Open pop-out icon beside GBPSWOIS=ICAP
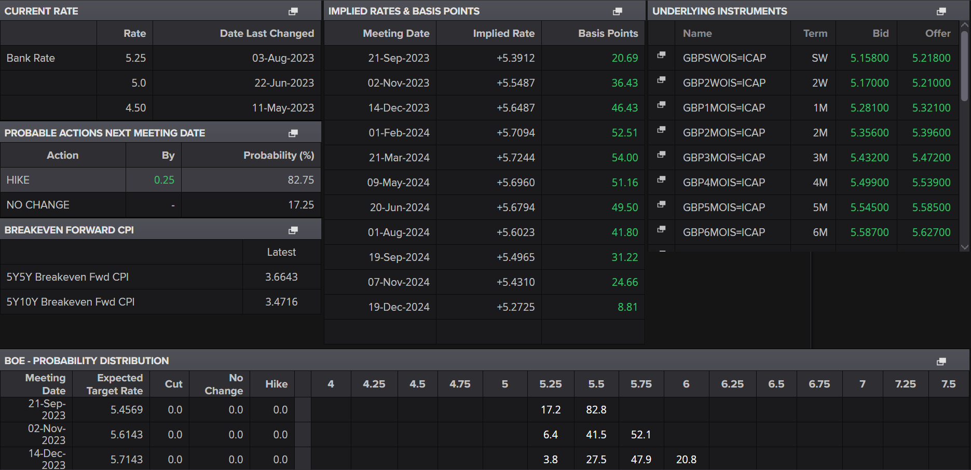 (661, 55)
